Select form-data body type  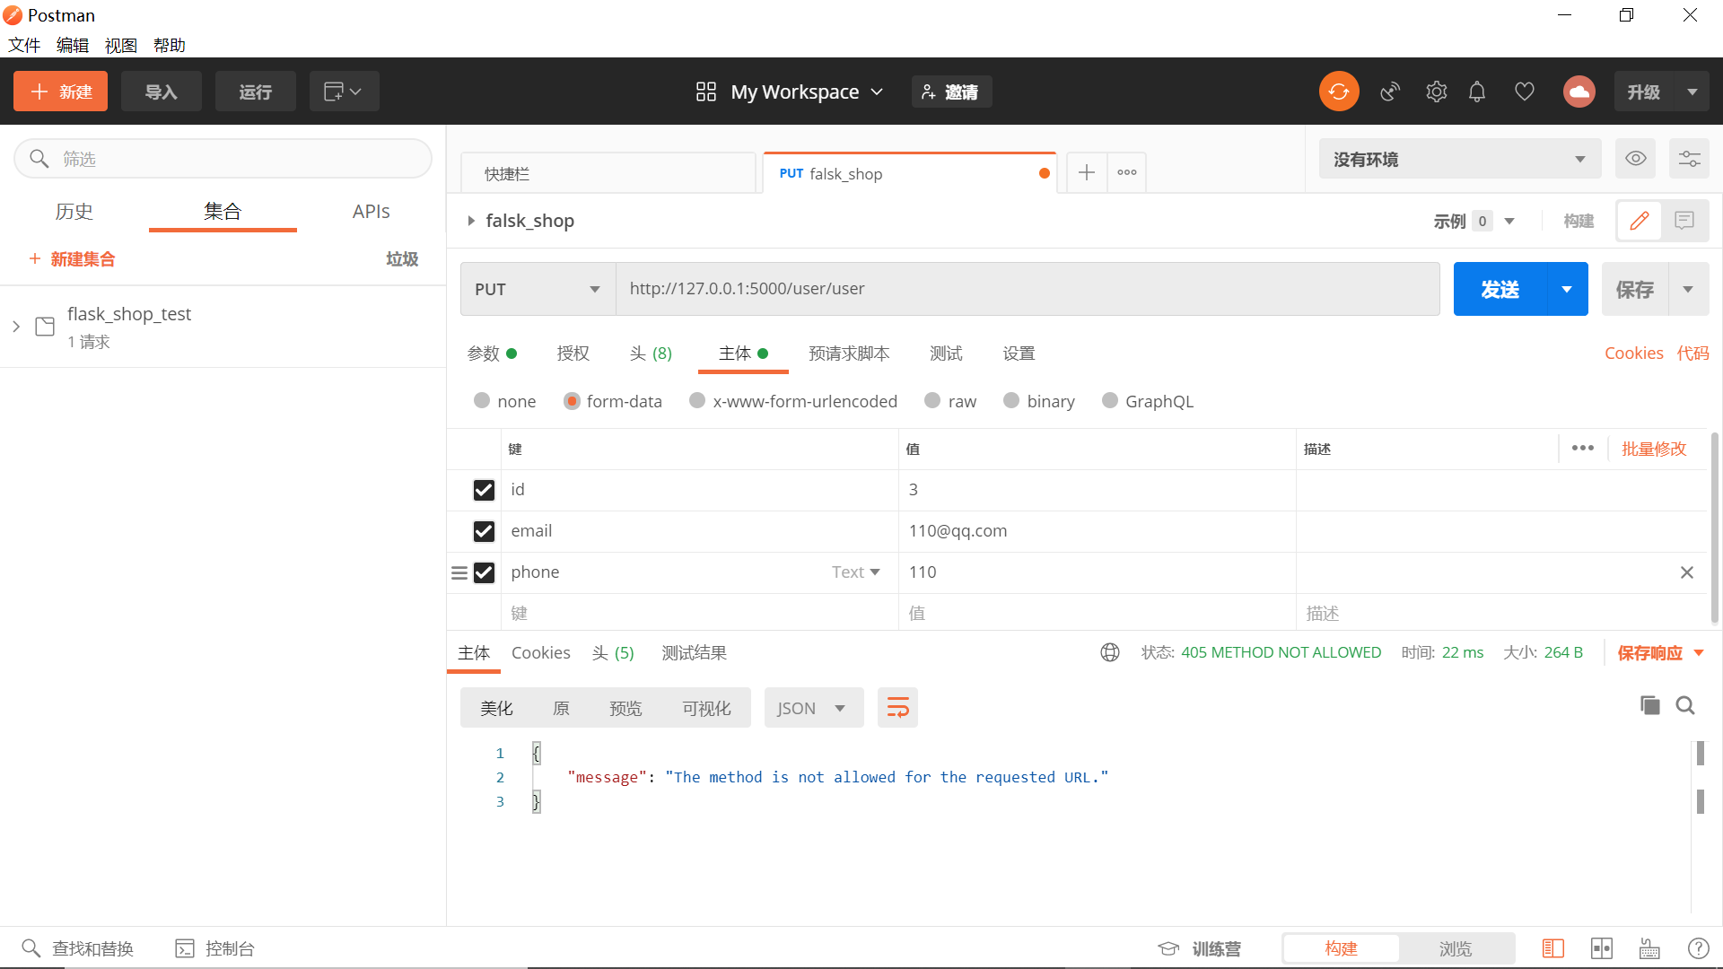click(x=572, y=400)
